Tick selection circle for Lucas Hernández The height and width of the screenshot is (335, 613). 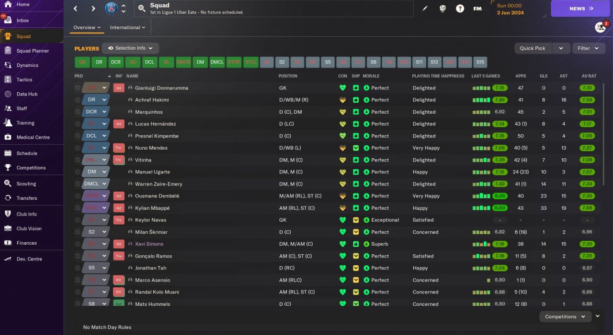(78, 124)
